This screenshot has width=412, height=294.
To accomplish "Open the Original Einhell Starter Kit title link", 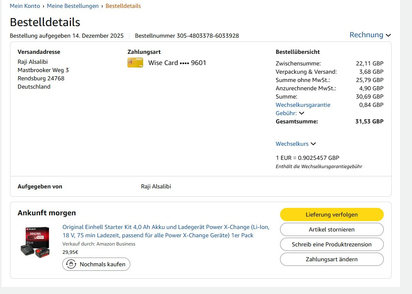I will [x=166, y=231].
